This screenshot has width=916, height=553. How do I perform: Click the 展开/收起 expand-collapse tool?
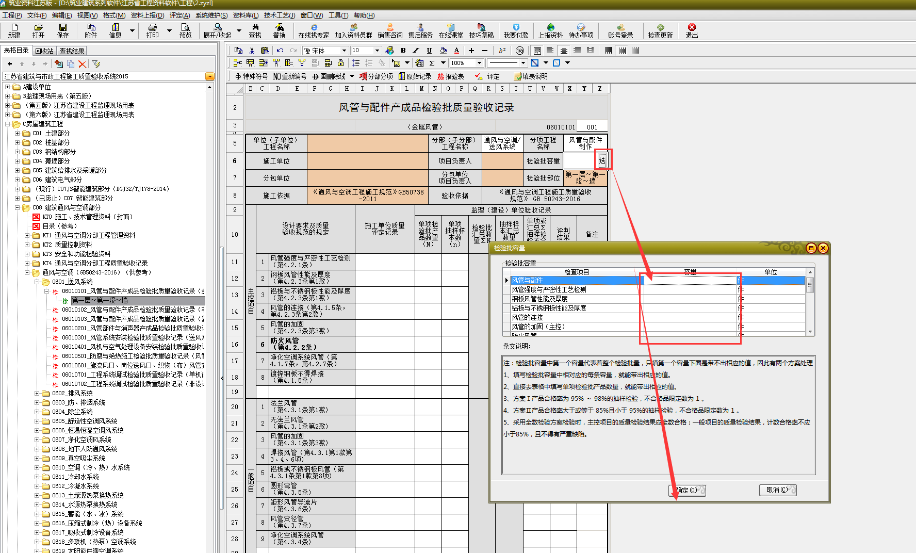[x=218, y=30]
